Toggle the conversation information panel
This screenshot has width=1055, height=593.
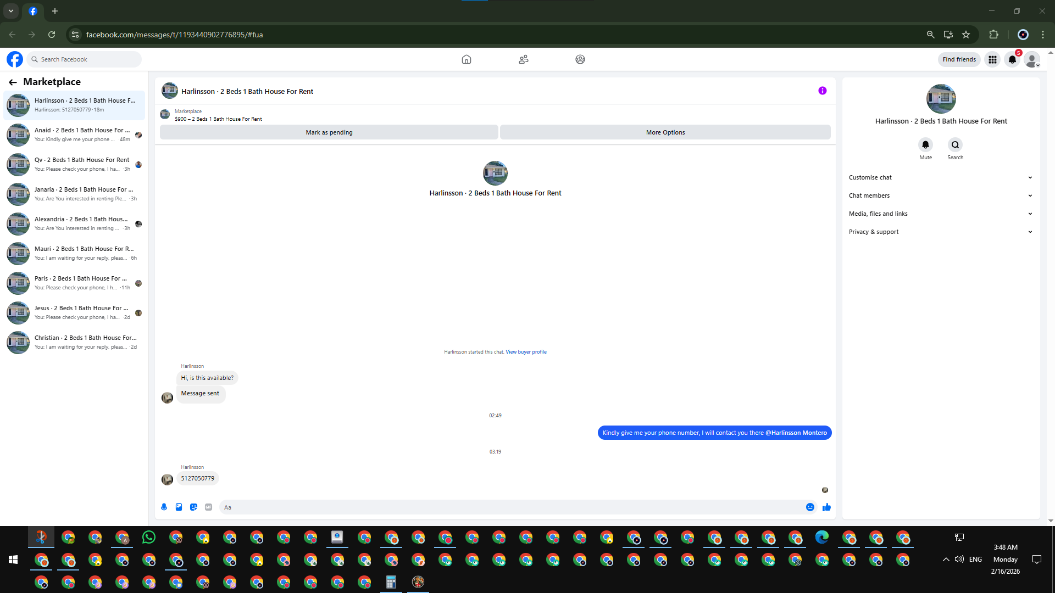coord(822,91)
